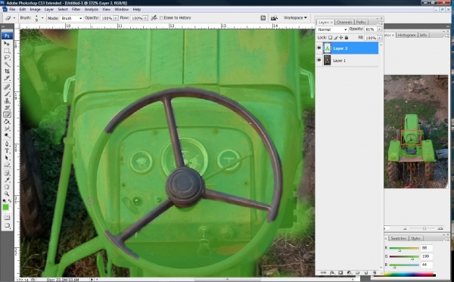Select the Dodge tool
454x282 pixels.
7,135
